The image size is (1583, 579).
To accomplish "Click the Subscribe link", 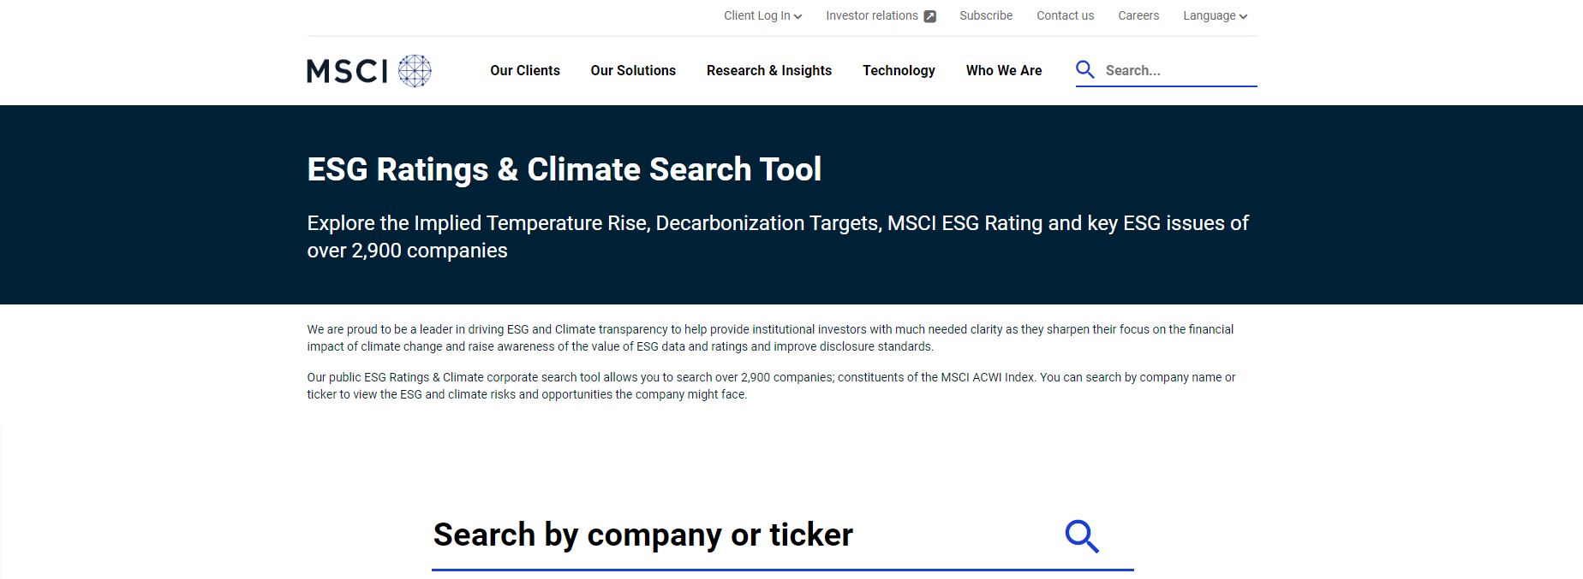I will click(x=985, y=15).
